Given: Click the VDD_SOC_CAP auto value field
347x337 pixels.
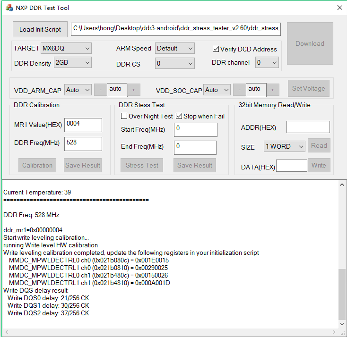Looking at the screenshot, I should [x=256, y=90].
